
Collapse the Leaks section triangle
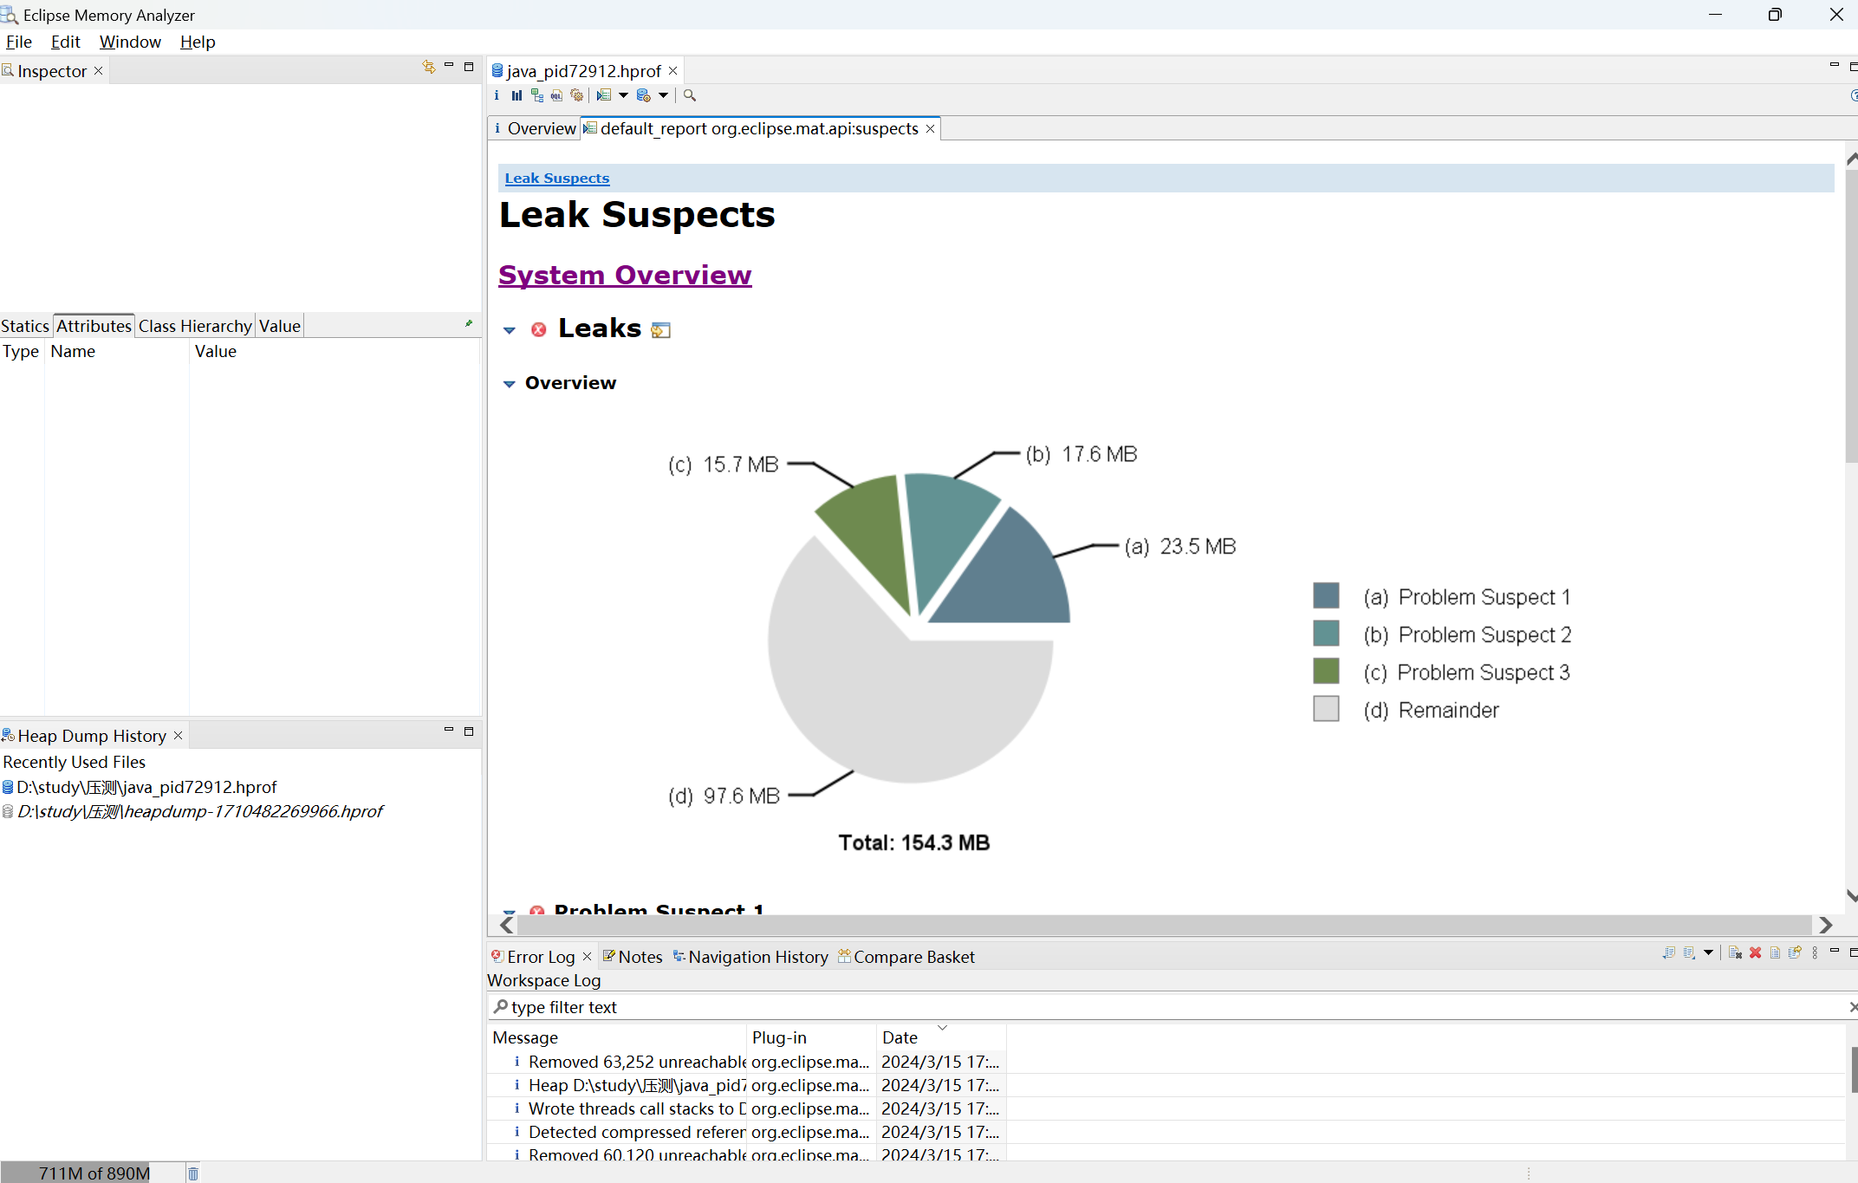510,330
